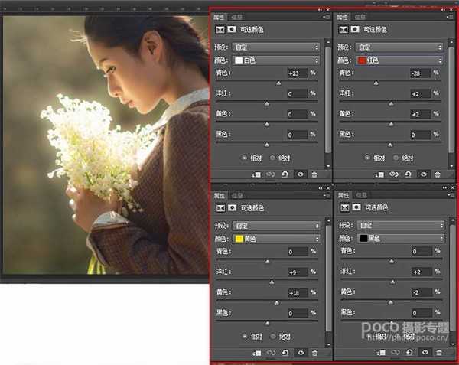Click the reset icon in the yellow color panel
This screenshot has height=365, width=459.
point(285,353)
